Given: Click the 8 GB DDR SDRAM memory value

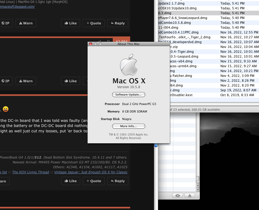Looking at the screenshot, I should click(134, 111).
